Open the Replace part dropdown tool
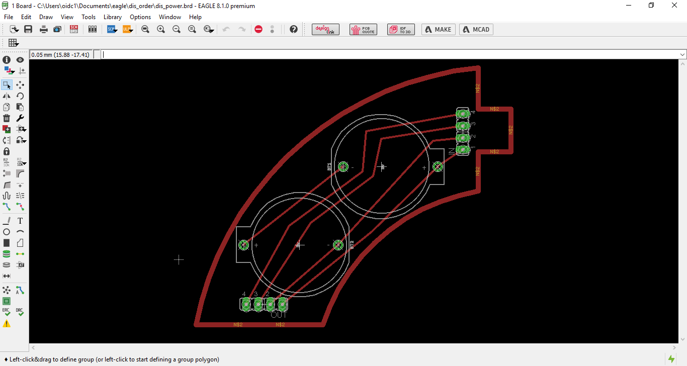 [x=21, y=129]
